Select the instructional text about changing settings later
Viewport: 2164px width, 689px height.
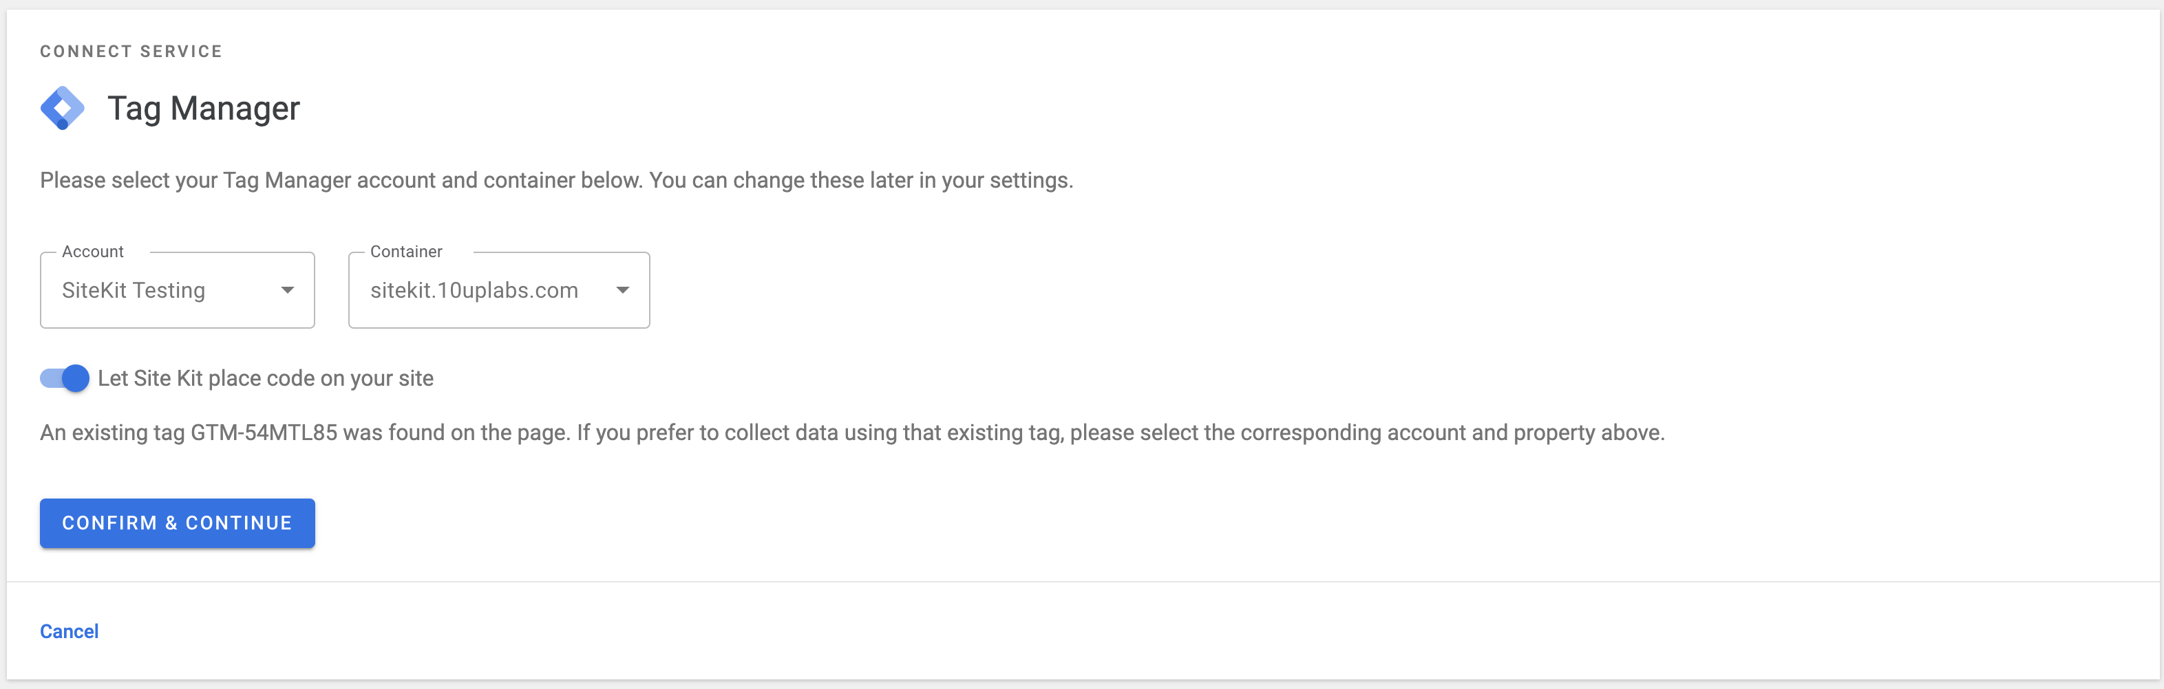click(556, 179)
